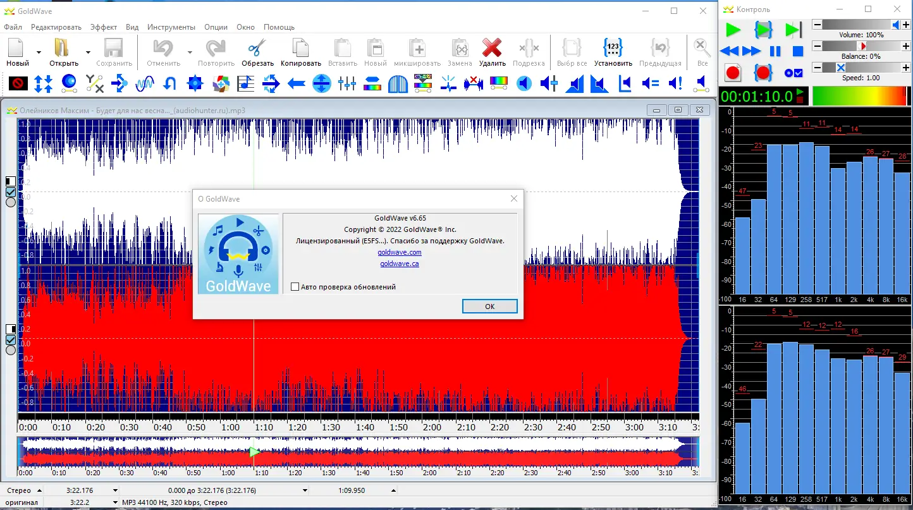The width and height of the screenshot is (913, 510).
Task: Open the Окно menu
Action: [x=246, y=27]
